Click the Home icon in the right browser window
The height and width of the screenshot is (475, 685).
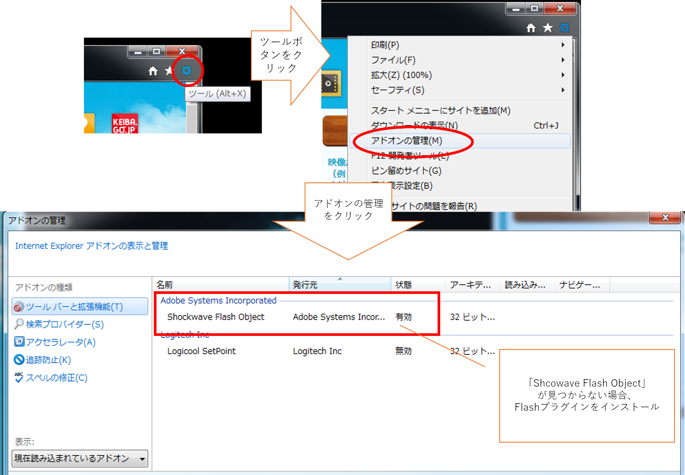coord(531,28)
